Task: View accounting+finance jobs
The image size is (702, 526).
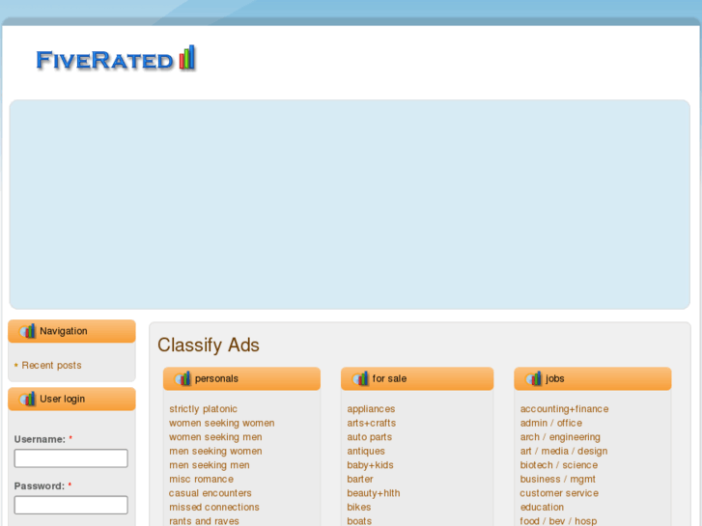Action: coord(564,408)
